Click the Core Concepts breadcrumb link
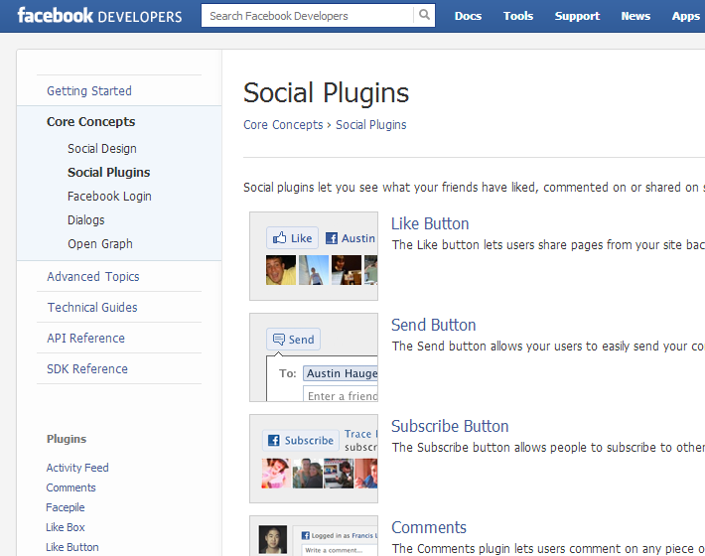 (x=283, y=125)
